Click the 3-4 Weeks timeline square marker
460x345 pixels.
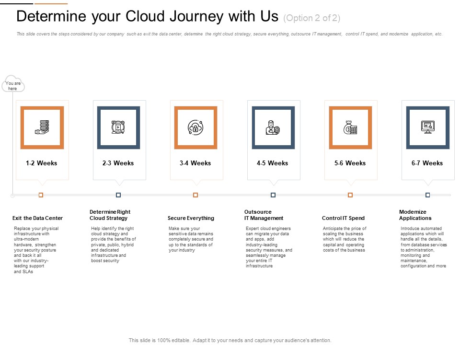pyautogui.click(x=195, y=195)
